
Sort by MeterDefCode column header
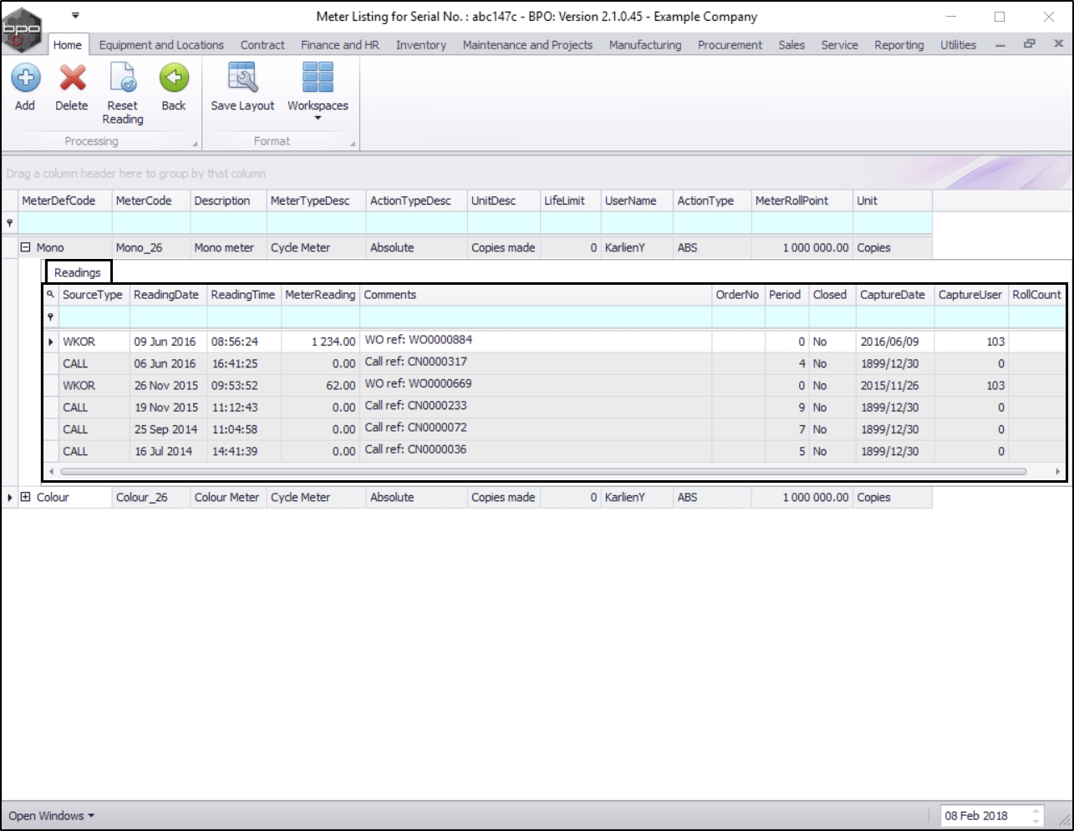click(65, 200)
